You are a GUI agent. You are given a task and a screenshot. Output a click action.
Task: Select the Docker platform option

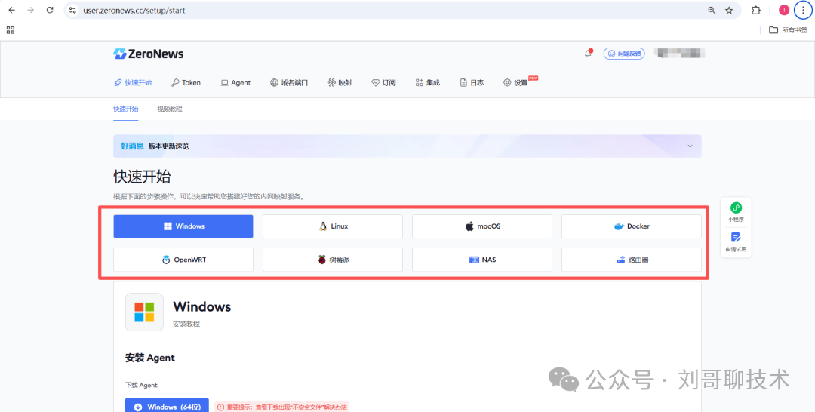click(632, 226)
